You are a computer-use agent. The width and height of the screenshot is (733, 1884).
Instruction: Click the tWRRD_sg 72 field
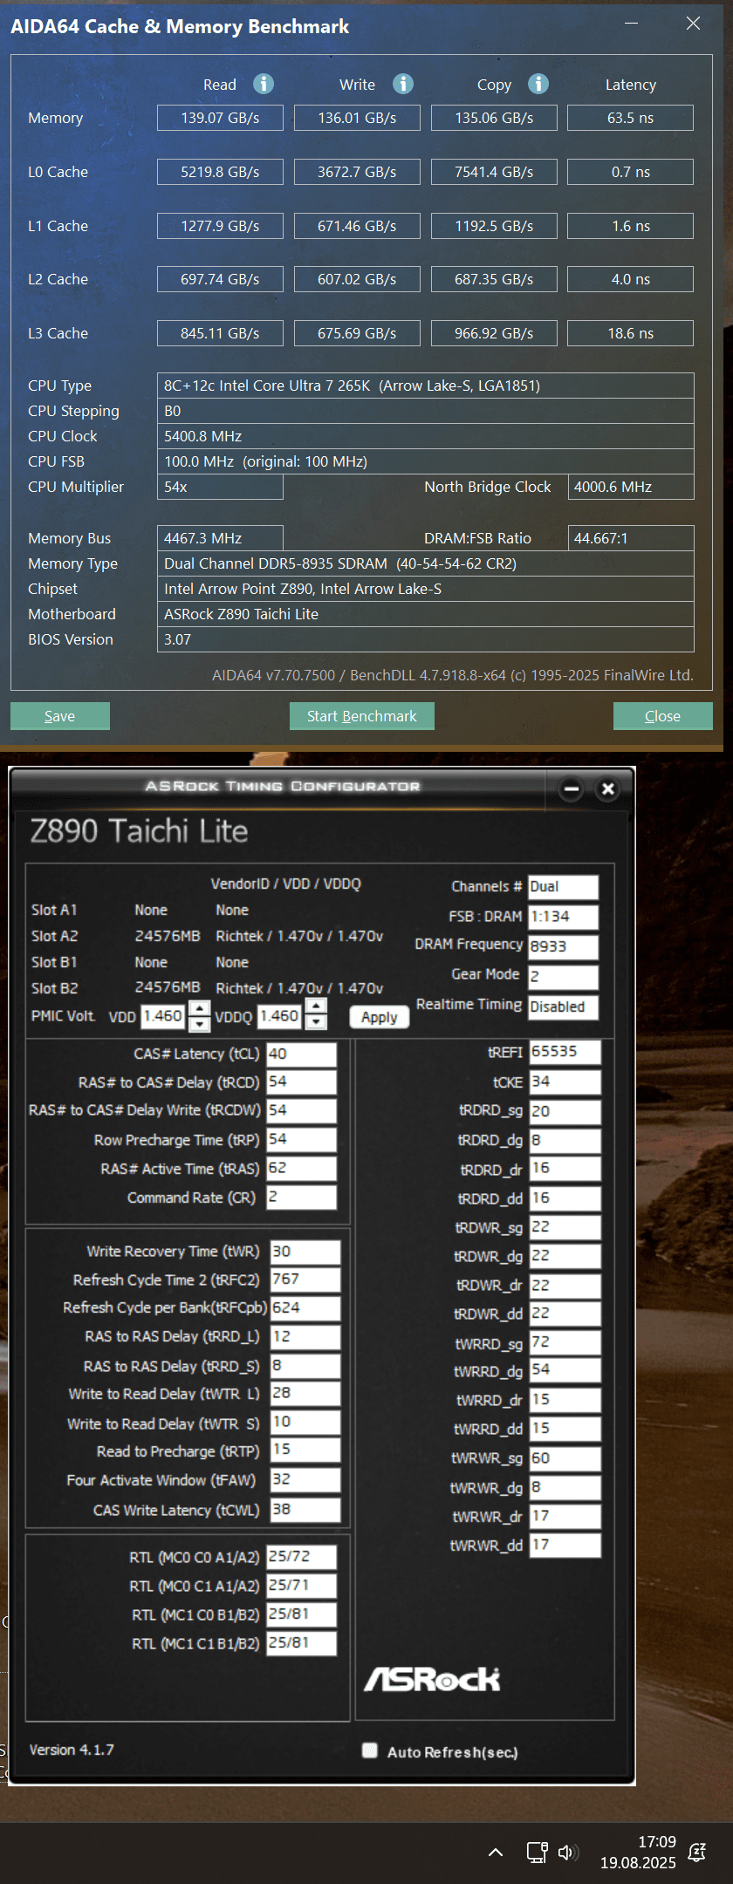click(565, 1342)
